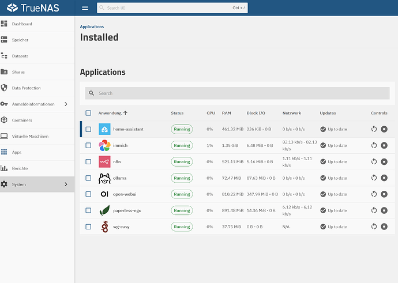
Task: Click the TrueNAS logo
Action: coord(33,8)
